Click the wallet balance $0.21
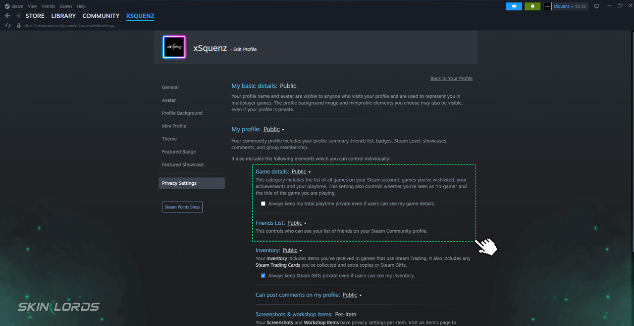The height and width of the screenshot is (326, 634). click(x=581, y=6)
